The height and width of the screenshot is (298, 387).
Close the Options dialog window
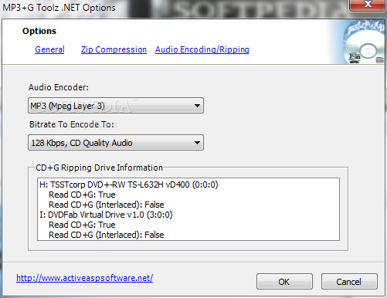[368, 5]
